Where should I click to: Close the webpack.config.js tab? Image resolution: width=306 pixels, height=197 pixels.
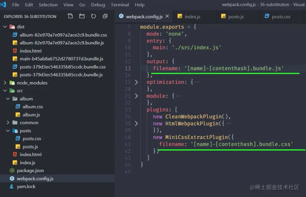(x=167, y=16)
